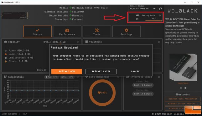Click the Security green check icon
The height and width of the screenshot is (116, 202).
[70, 19]
